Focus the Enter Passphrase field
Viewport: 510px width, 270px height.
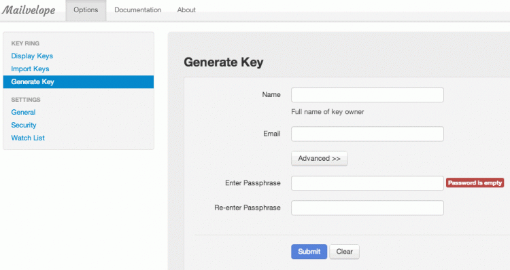[x=367, y=183]
